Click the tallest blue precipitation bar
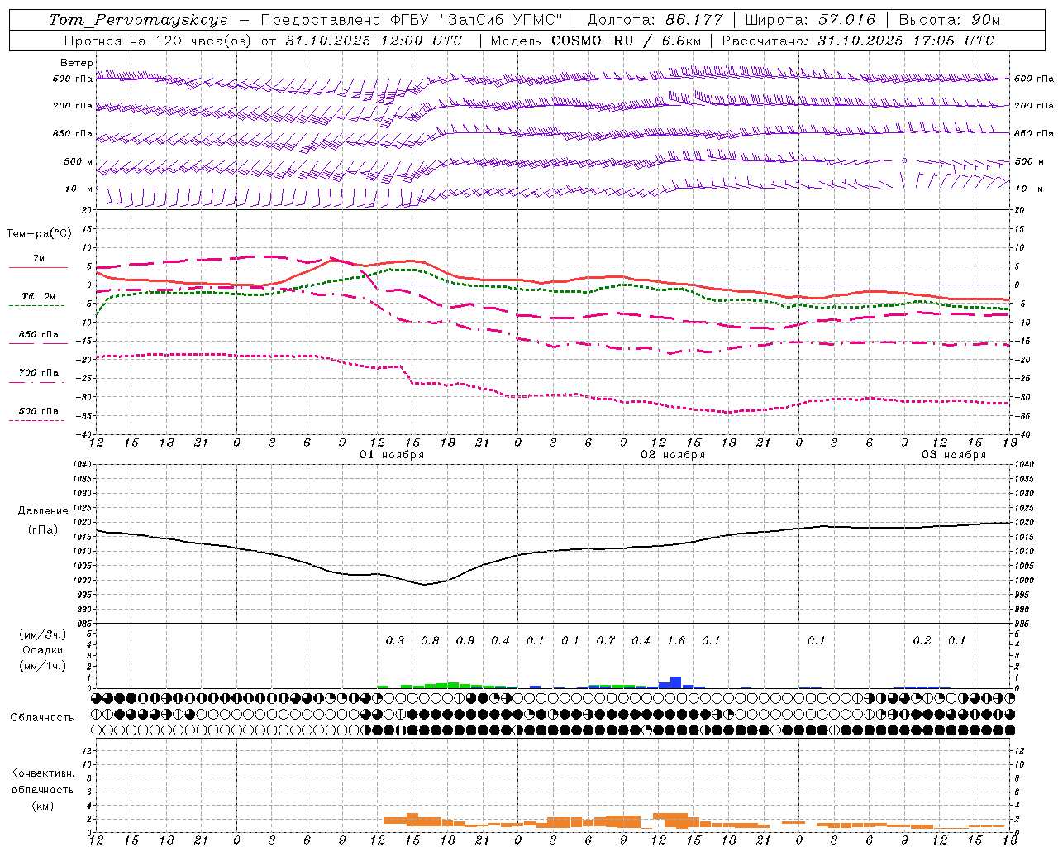The width and height of the screenshot is (1058, 847). tap(676, 682)
